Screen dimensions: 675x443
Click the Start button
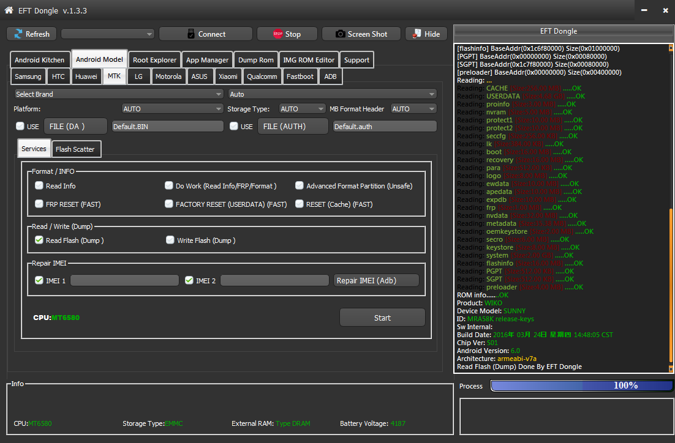[382, 318]
